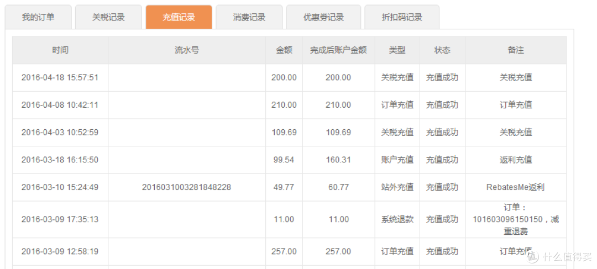Click serial number 2016031003281848228

[186, 187]
